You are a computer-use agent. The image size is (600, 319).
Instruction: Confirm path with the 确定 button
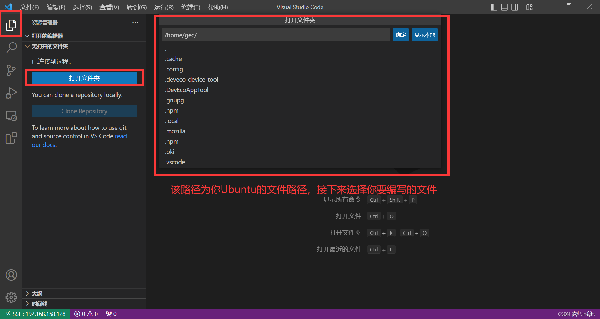(401, 35)
